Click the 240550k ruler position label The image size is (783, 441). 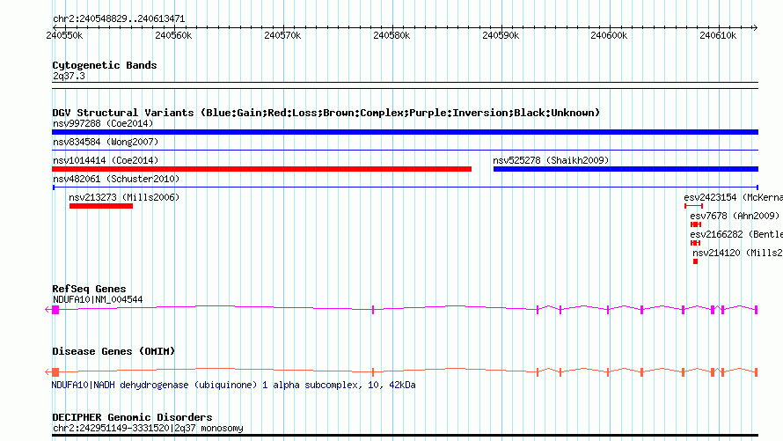(64, 35)
